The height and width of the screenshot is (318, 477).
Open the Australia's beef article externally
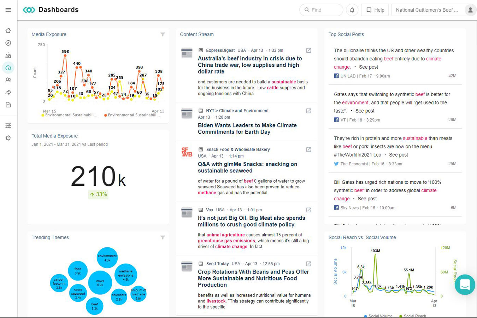(x=308, y=51)
